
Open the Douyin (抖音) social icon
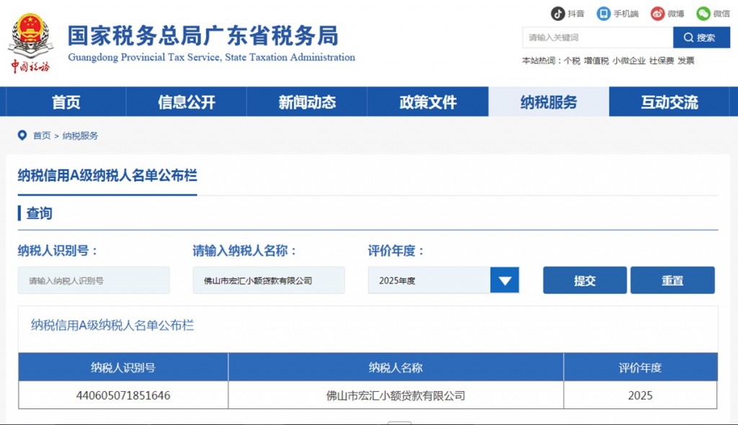click(x=558, y=14)
